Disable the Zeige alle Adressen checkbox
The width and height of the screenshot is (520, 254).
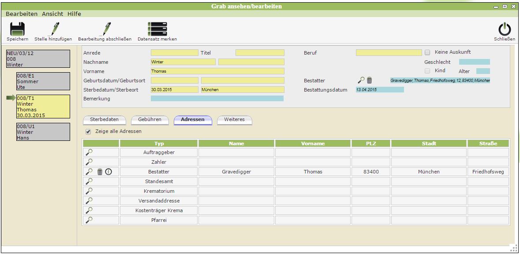88,132
